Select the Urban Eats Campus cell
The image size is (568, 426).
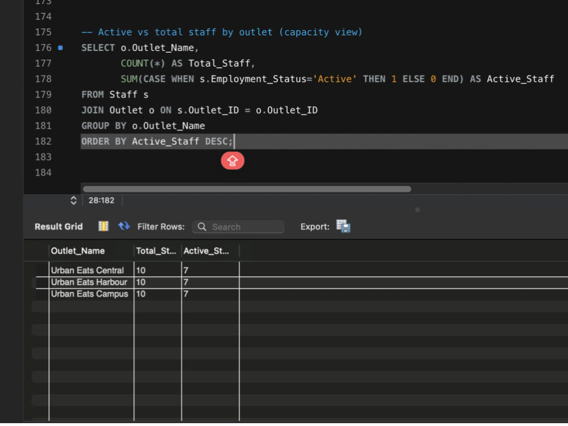(x=91, y=294)
